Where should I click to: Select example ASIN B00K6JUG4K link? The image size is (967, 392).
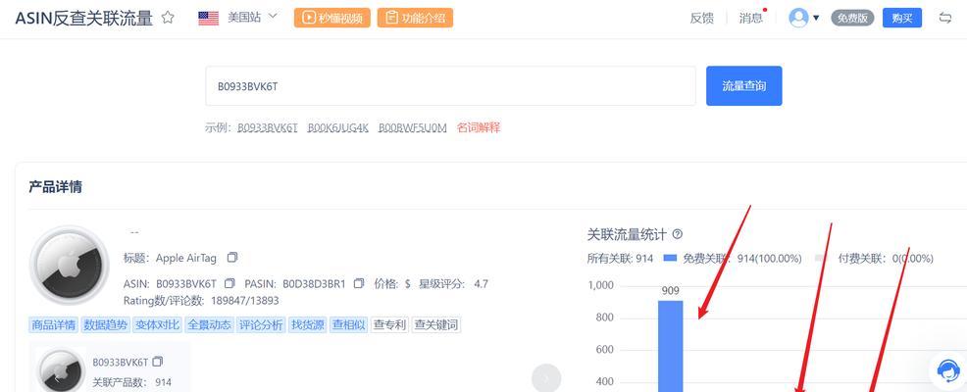coord(338,128)
